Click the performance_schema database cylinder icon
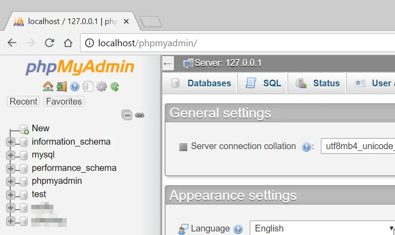 click(x=24, y=168)
